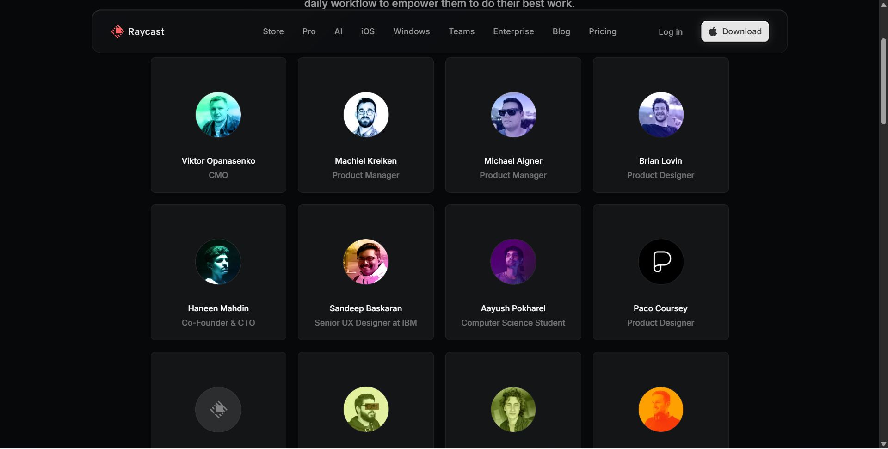Go to the Pro menu item
This screenshot has width=888, height=449.
pos(309,31)
